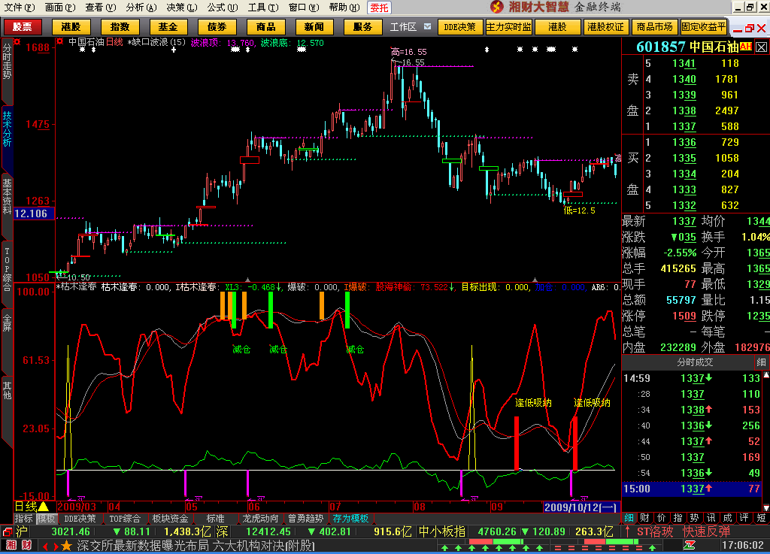Click the red 委托 order button
The image size is (770, 554).
(x=379, y=8)
